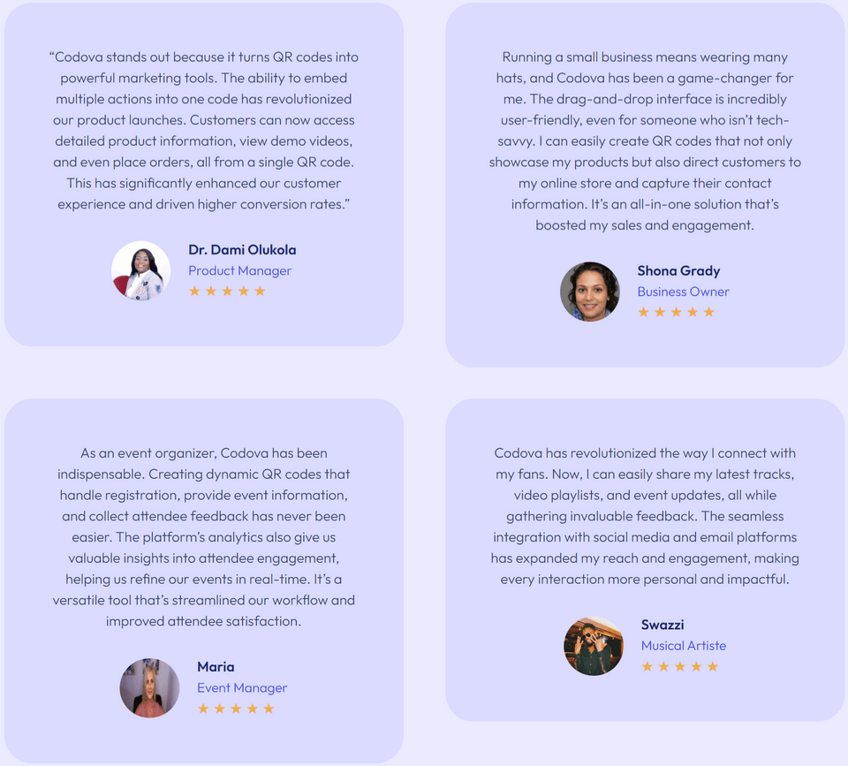Click the Swazzi name text

(x=662, y=625)
